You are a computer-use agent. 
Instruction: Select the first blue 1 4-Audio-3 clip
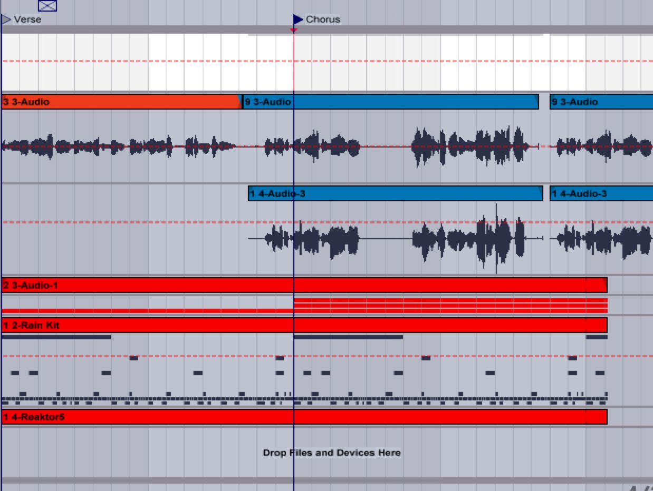395,193
